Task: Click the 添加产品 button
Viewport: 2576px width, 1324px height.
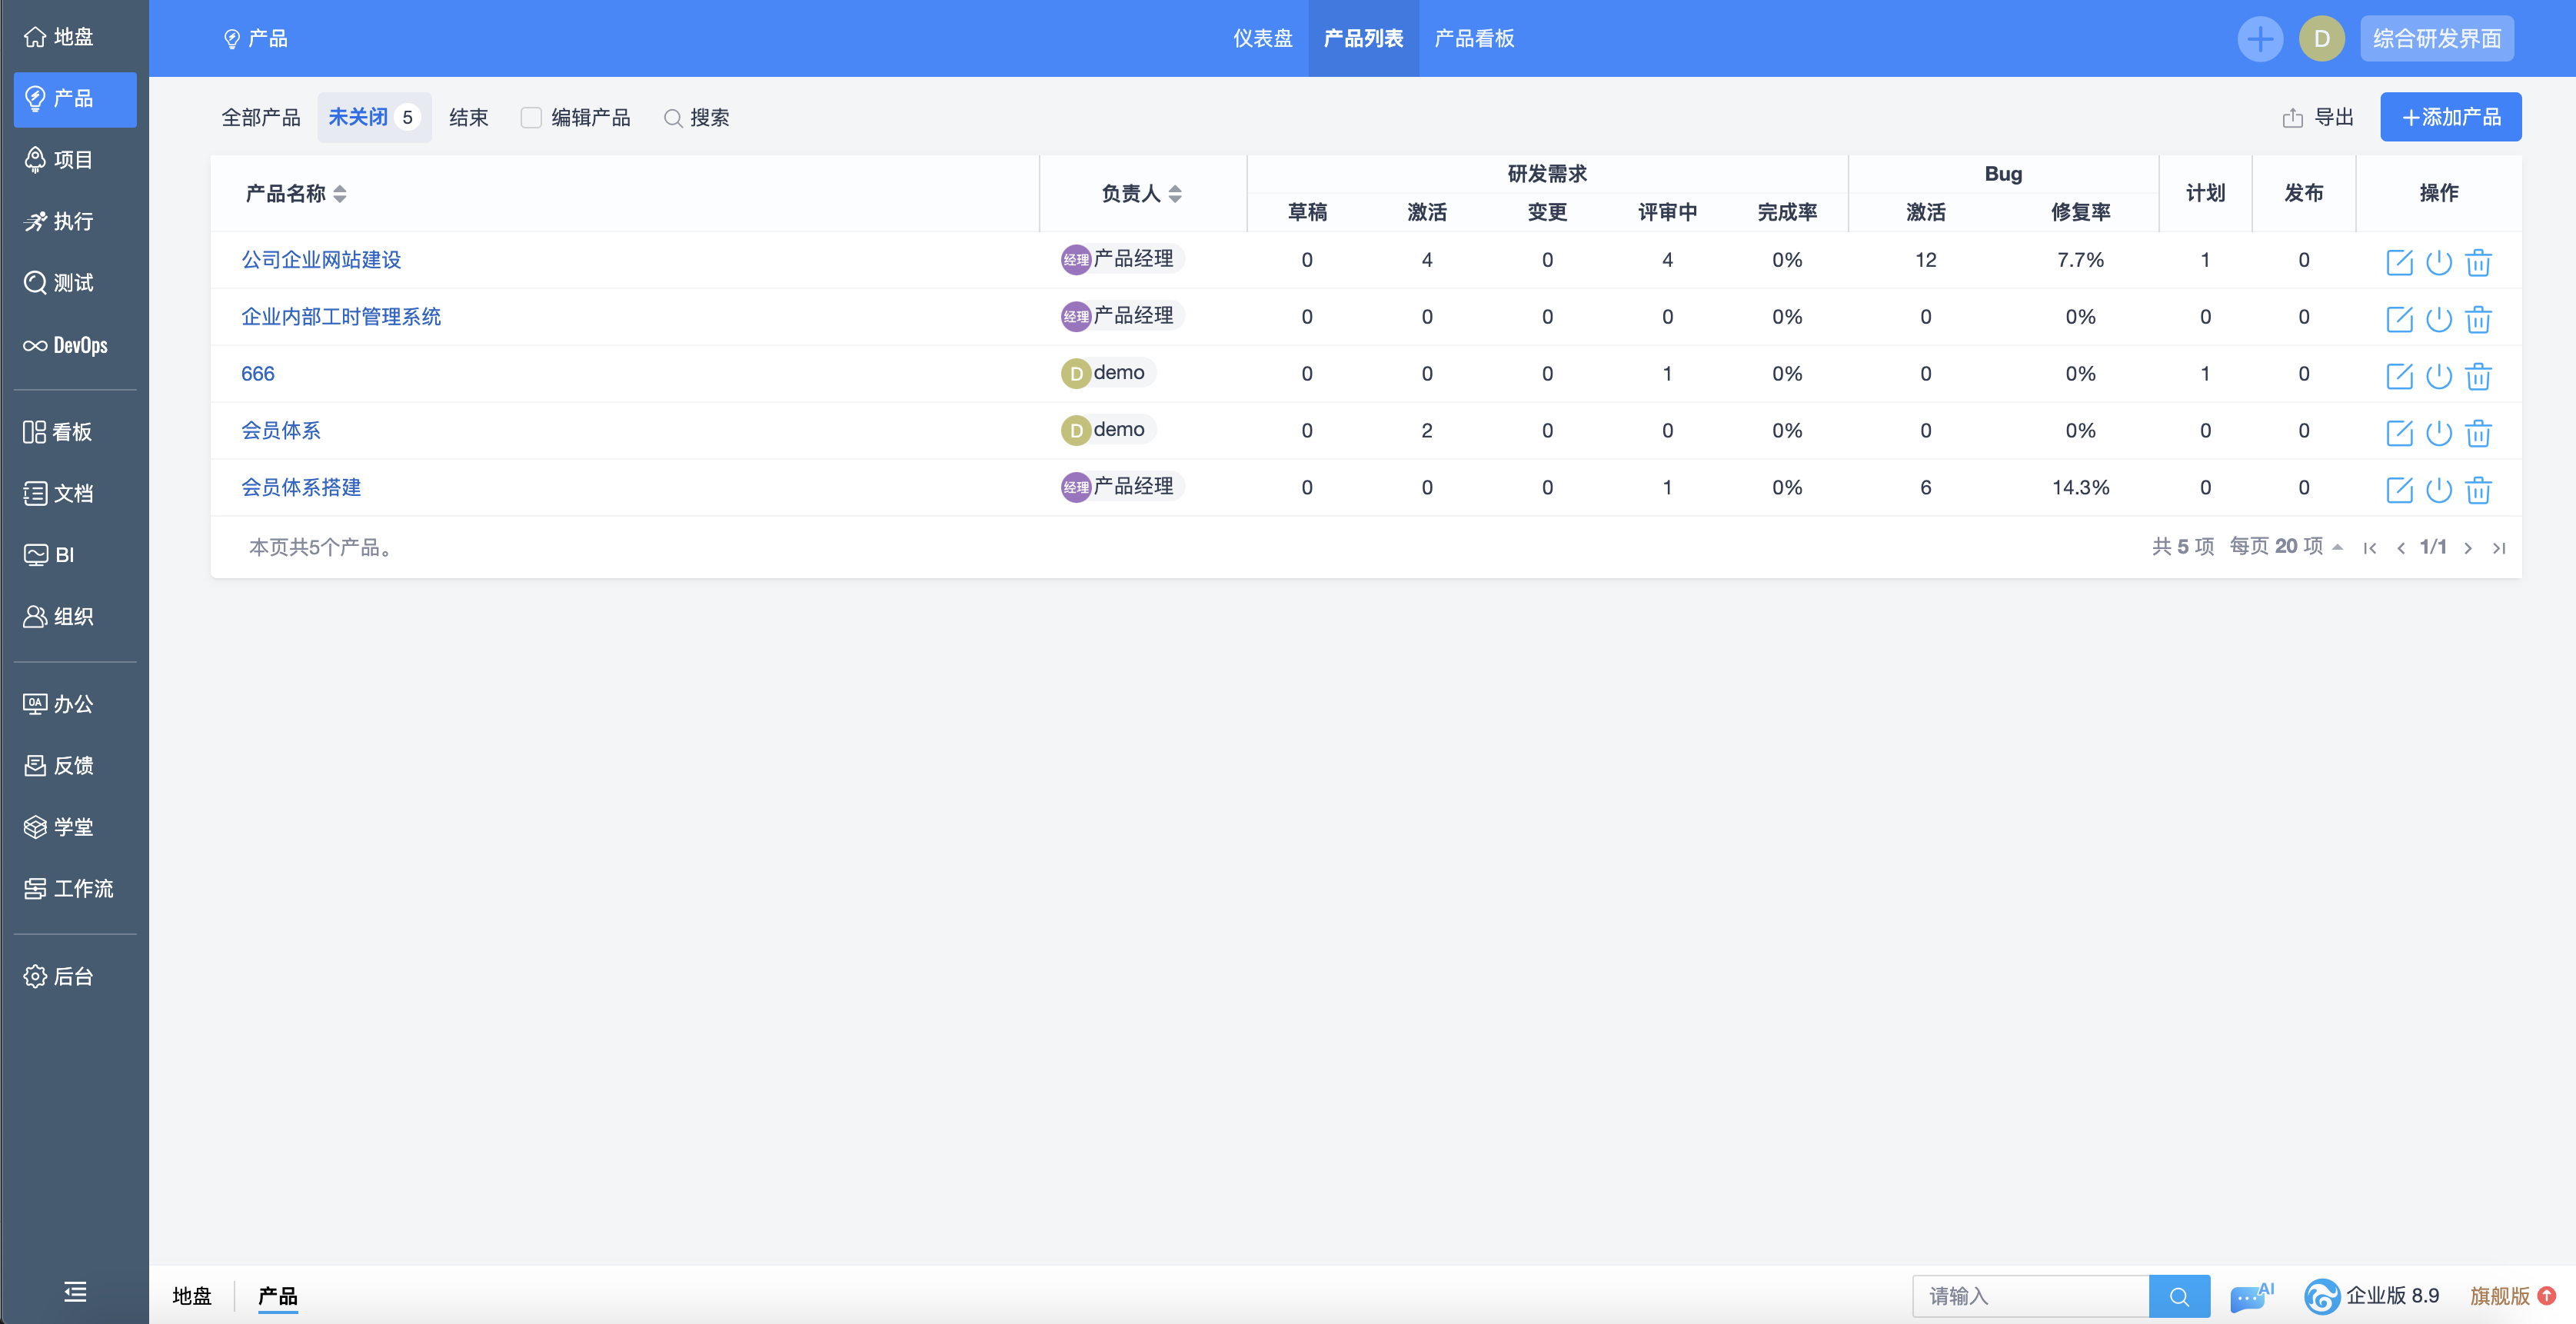Action: tap(2451, 117)
